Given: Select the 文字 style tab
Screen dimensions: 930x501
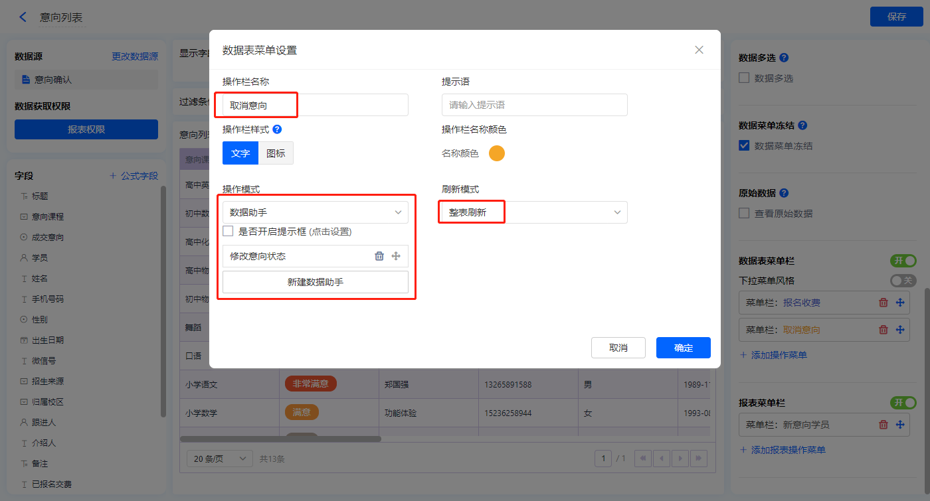Looking at the screenshot, I should (240, 153).
